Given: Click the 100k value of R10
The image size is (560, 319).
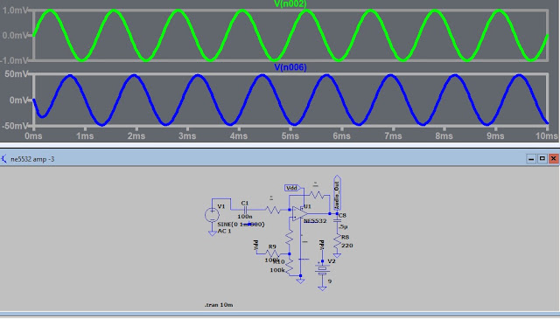Looking at the screenshot, I should tap(277, 270).
